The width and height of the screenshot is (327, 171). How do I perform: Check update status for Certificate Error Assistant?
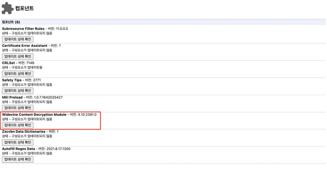coord(18,57)
